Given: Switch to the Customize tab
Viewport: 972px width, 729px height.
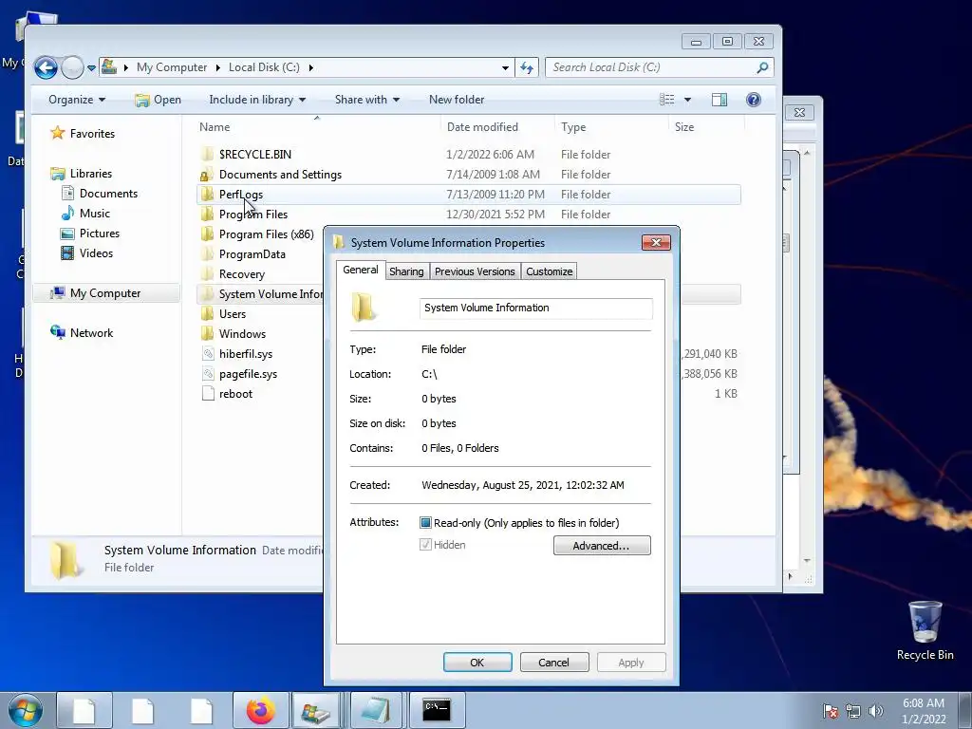Looking at the screenshot, I should (550, 271).
